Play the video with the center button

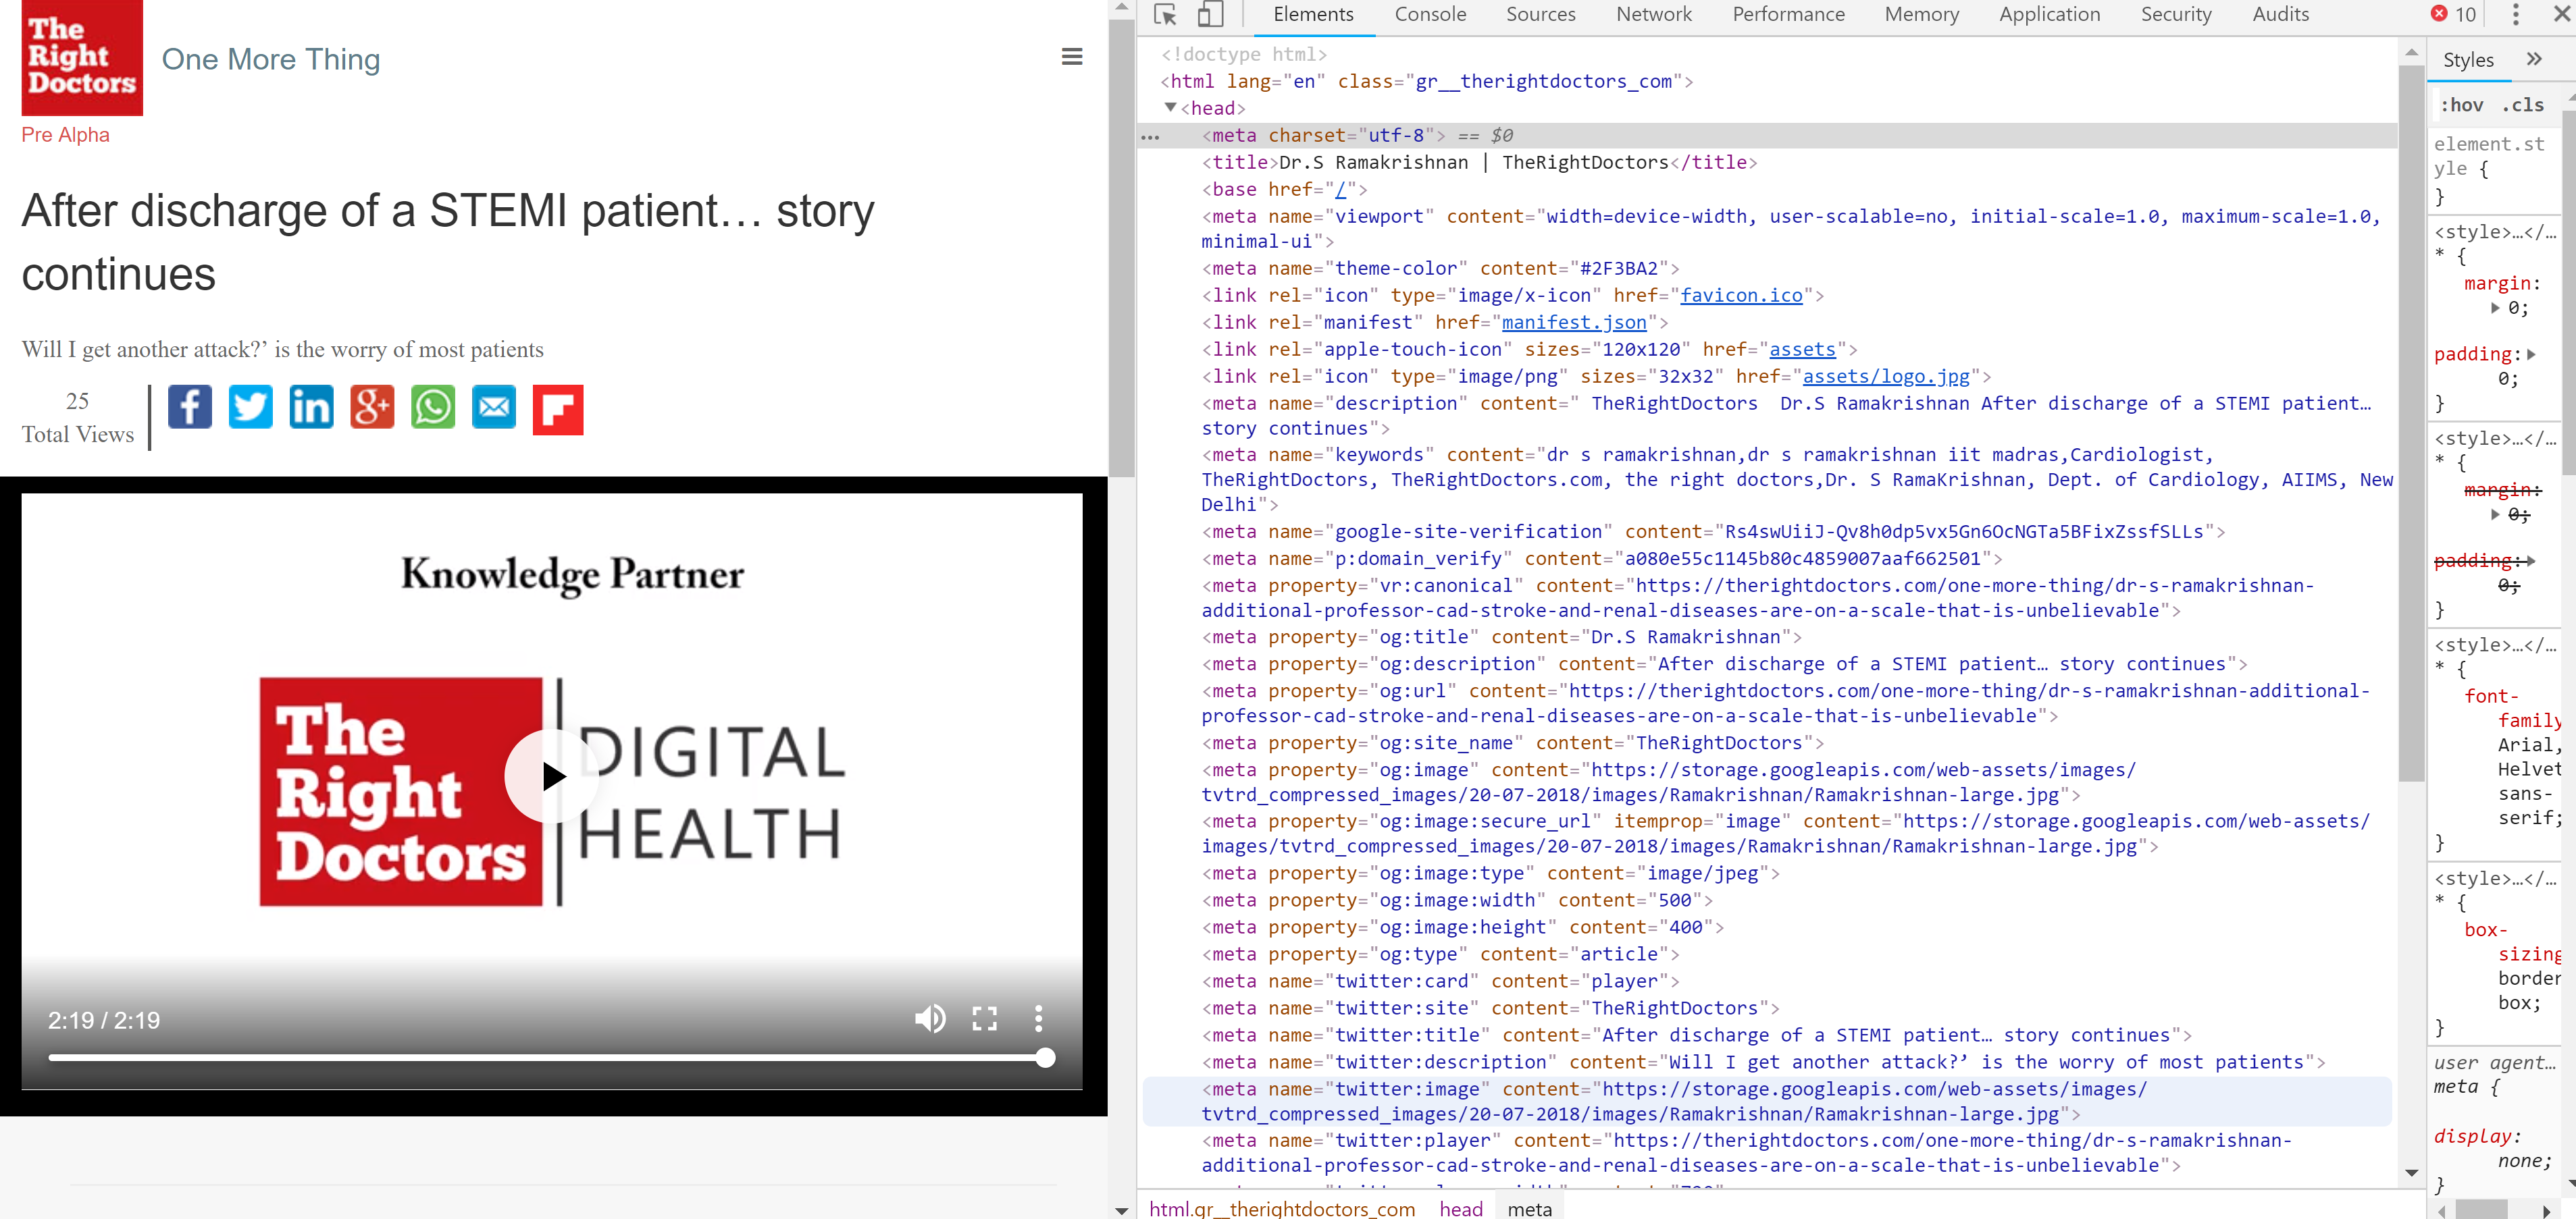pyautogui.click(x=551, y=776)
